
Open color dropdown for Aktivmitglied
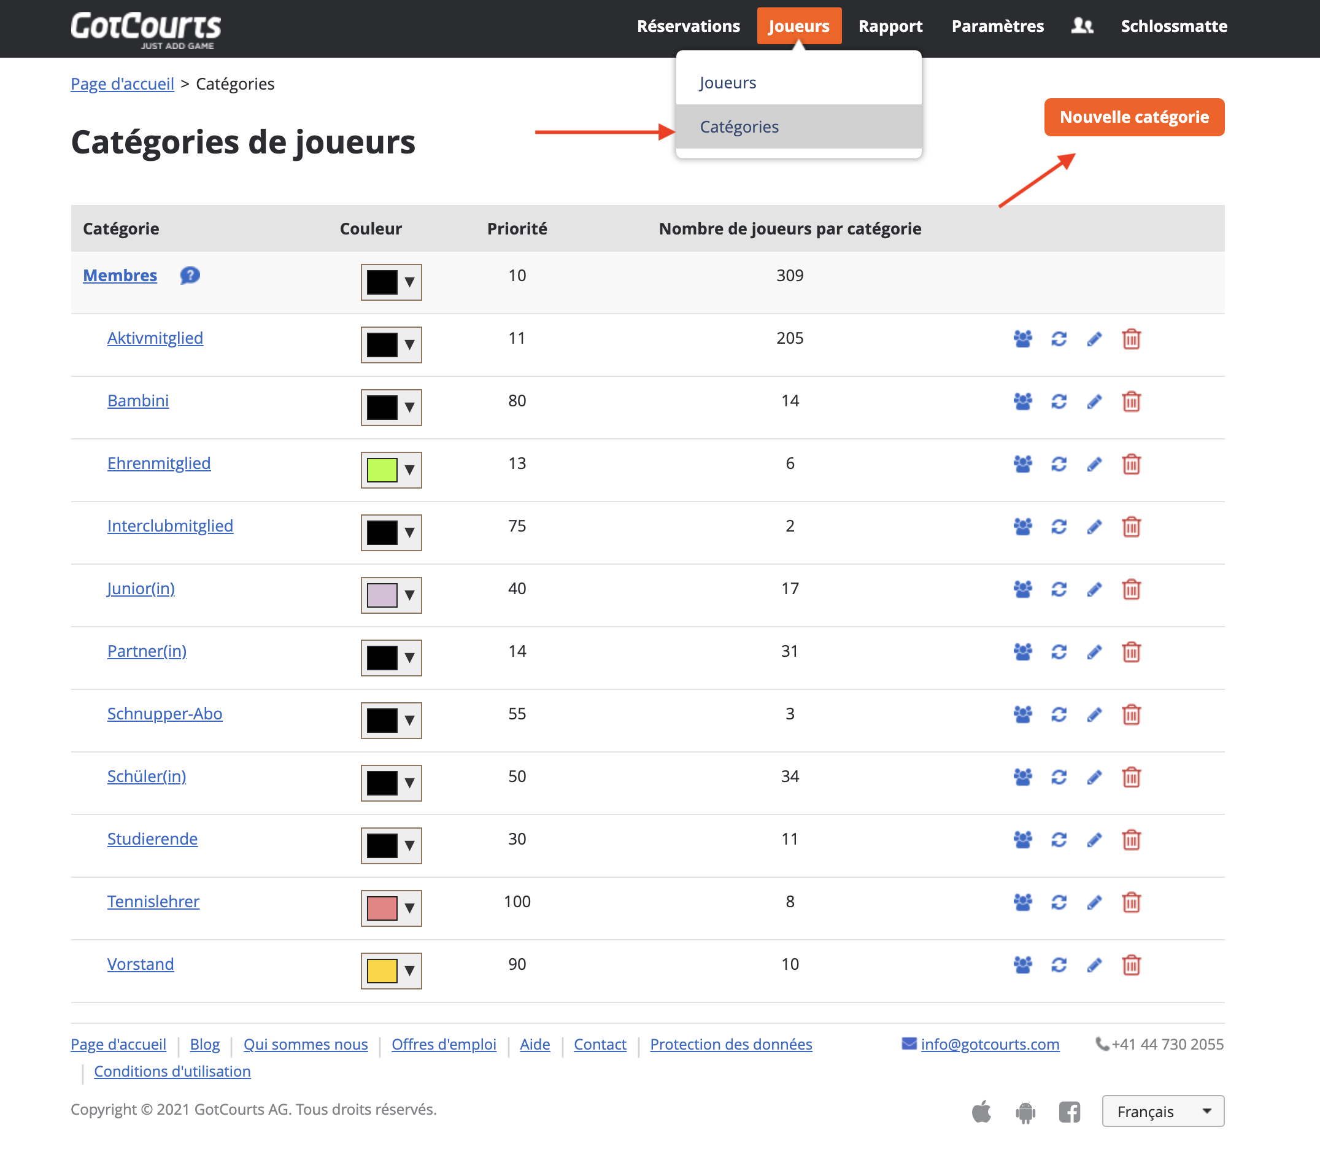tap(391, 345)
